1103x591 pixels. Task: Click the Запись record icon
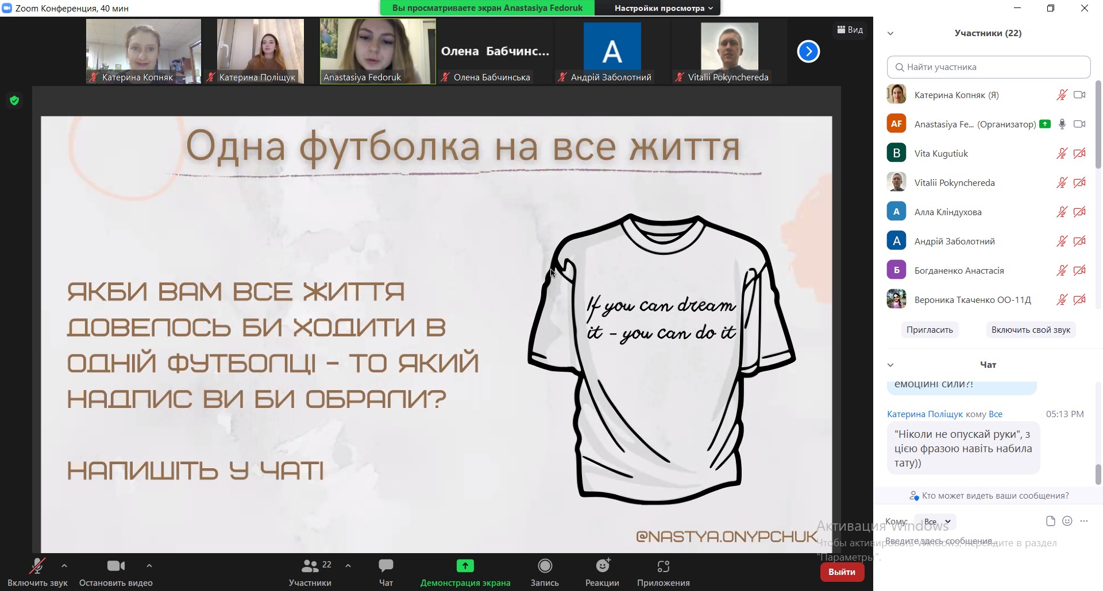pyautogui.click(x=545, y=566)
